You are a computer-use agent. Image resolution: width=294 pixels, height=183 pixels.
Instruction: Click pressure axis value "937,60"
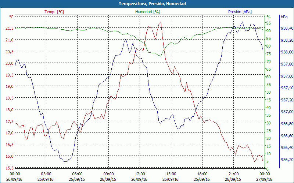click(287, 76)
